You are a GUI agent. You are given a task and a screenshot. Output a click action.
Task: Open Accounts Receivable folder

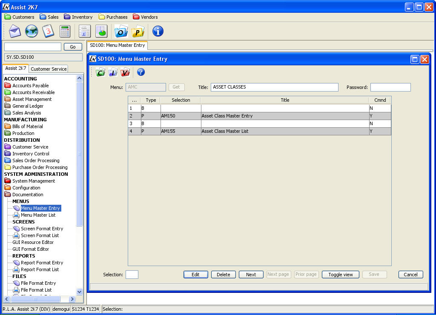(33, 92)
